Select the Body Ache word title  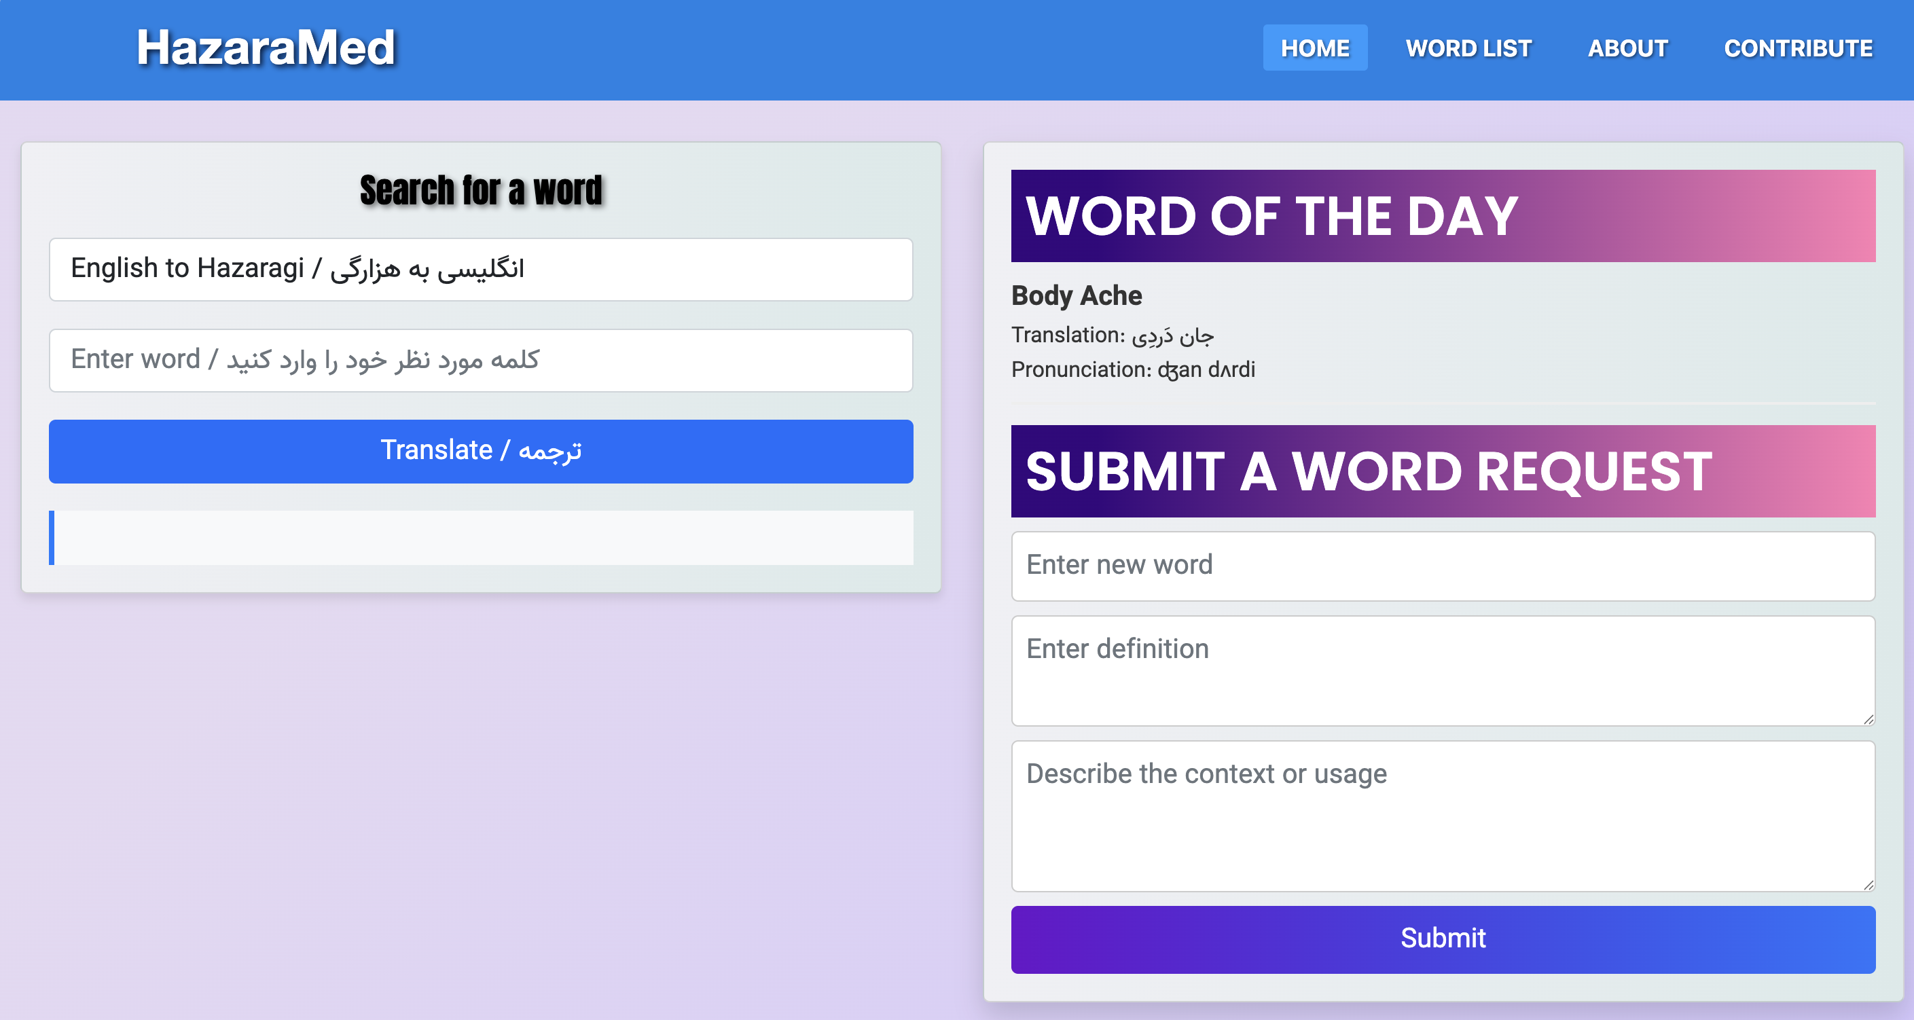point(1076,295)
